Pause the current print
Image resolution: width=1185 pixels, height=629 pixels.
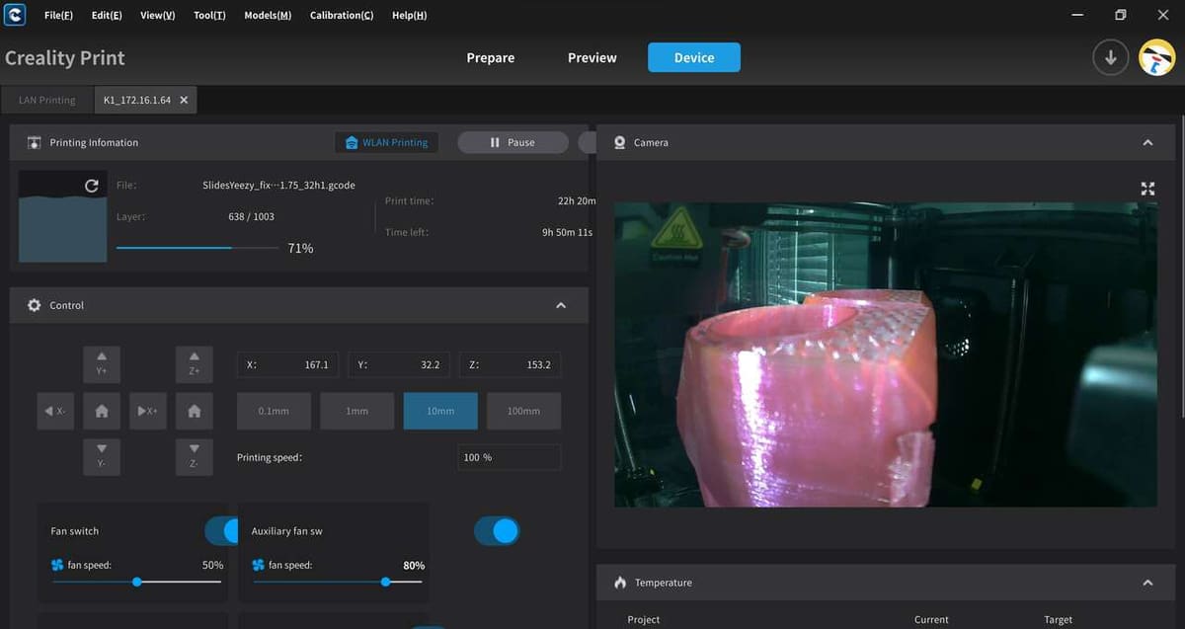(513, 143)
